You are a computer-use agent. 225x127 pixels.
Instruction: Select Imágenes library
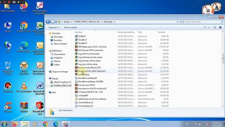point(58,58)
